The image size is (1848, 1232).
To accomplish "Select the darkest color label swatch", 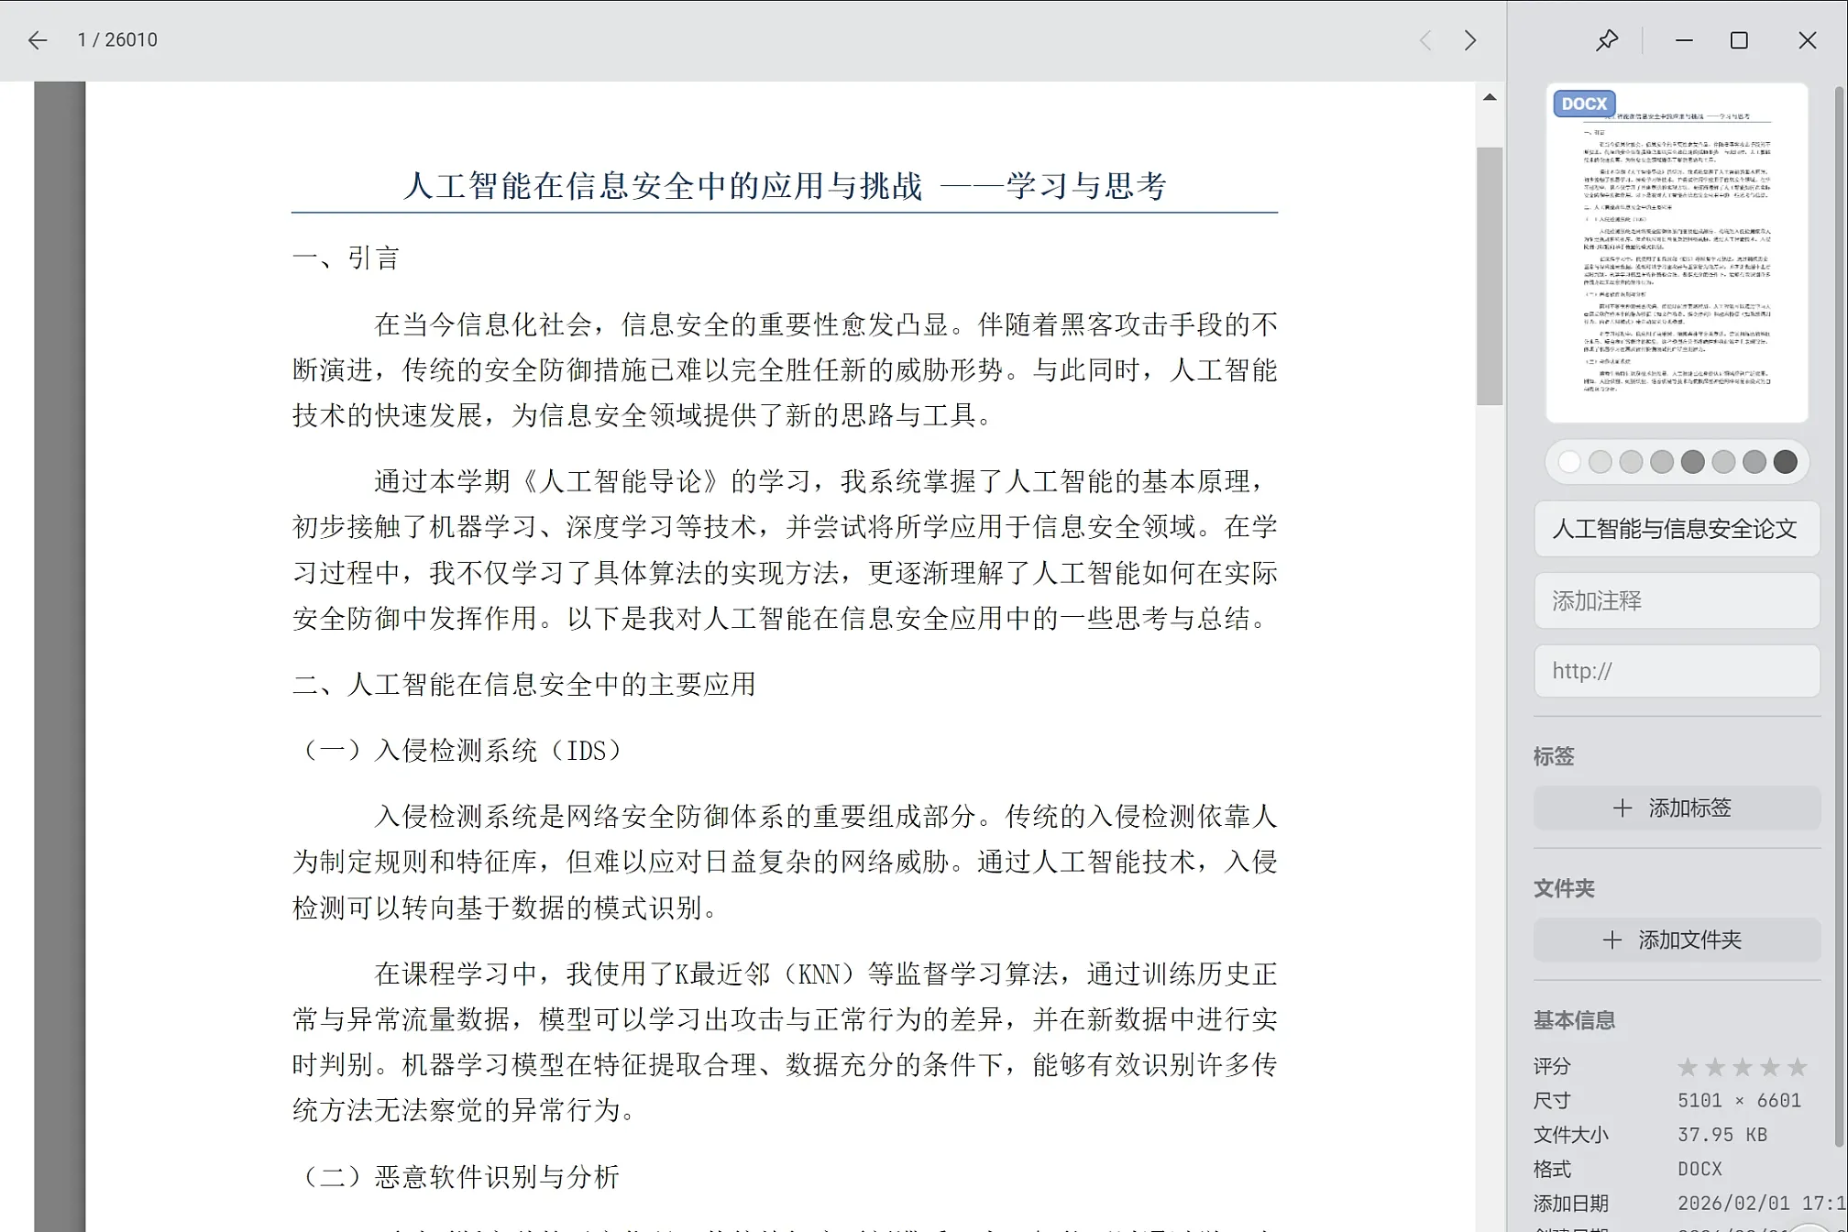I will [1785, 462].
